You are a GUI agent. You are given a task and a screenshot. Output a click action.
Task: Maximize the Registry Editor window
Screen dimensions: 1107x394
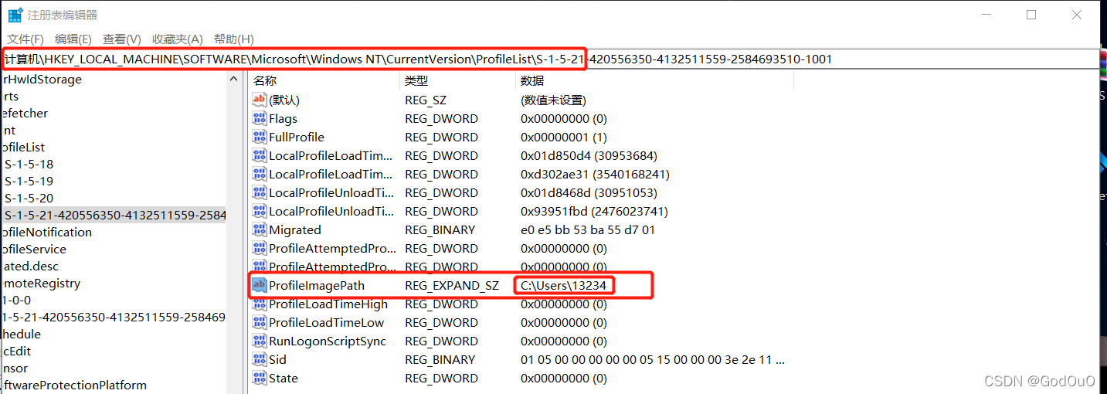coord(1031,15)
